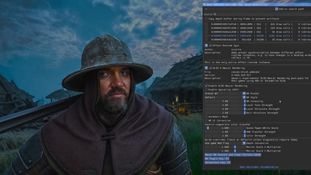Open the Add-ons tab
311x175 pixels.
point(219,5)
